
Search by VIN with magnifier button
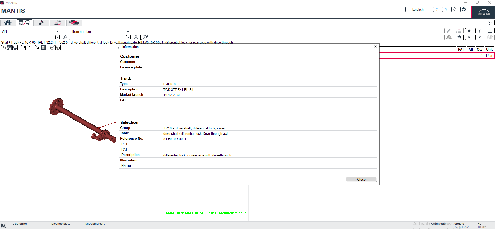pos(65,37)
